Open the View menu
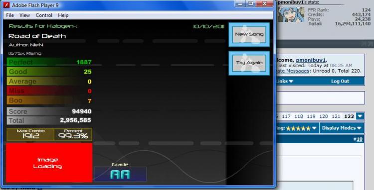Image resolution: width=374 pixels, height=190 pixels. coord(24,15)
